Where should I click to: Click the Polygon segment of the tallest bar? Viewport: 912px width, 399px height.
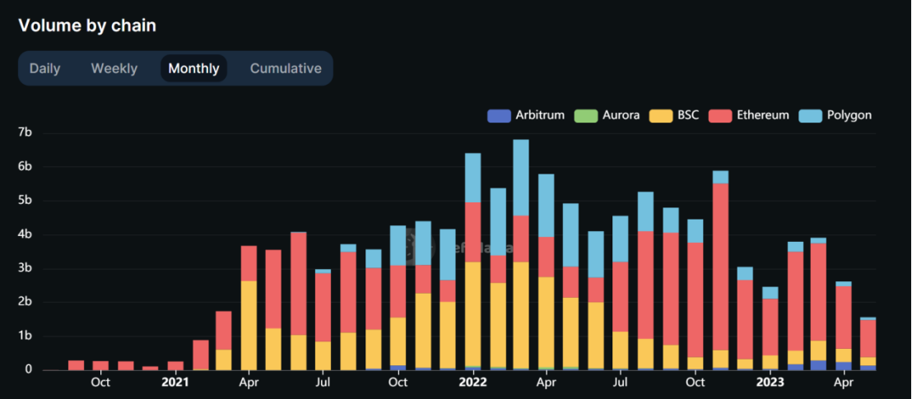521,177
